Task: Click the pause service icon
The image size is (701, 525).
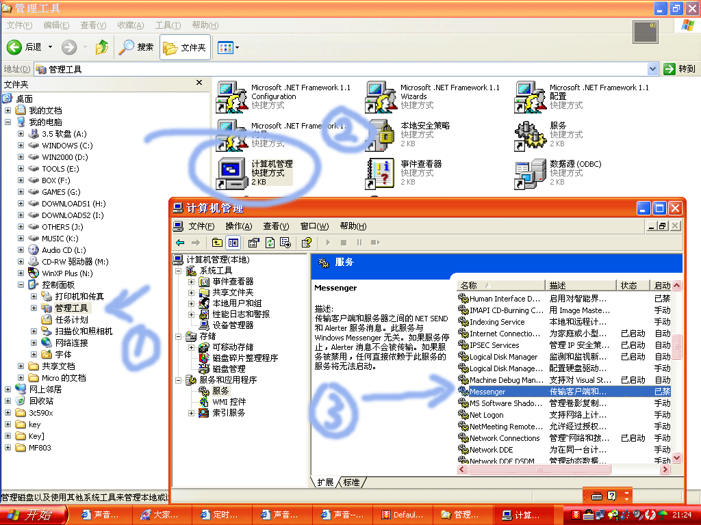Action: (359, 243)
